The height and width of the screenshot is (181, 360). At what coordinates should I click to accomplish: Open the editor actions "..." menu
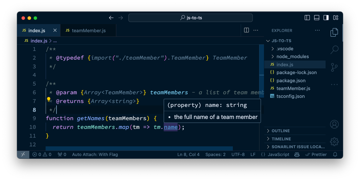point(256,30)
